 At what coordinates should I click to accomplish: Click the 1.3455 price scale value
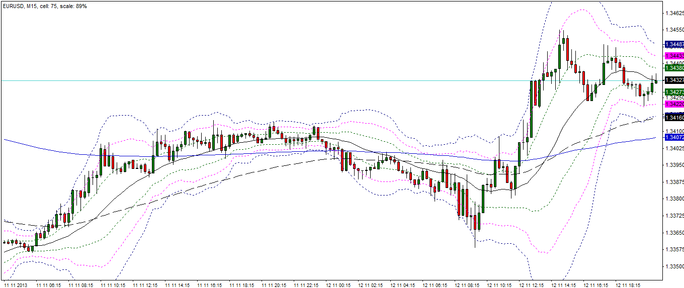674,30
